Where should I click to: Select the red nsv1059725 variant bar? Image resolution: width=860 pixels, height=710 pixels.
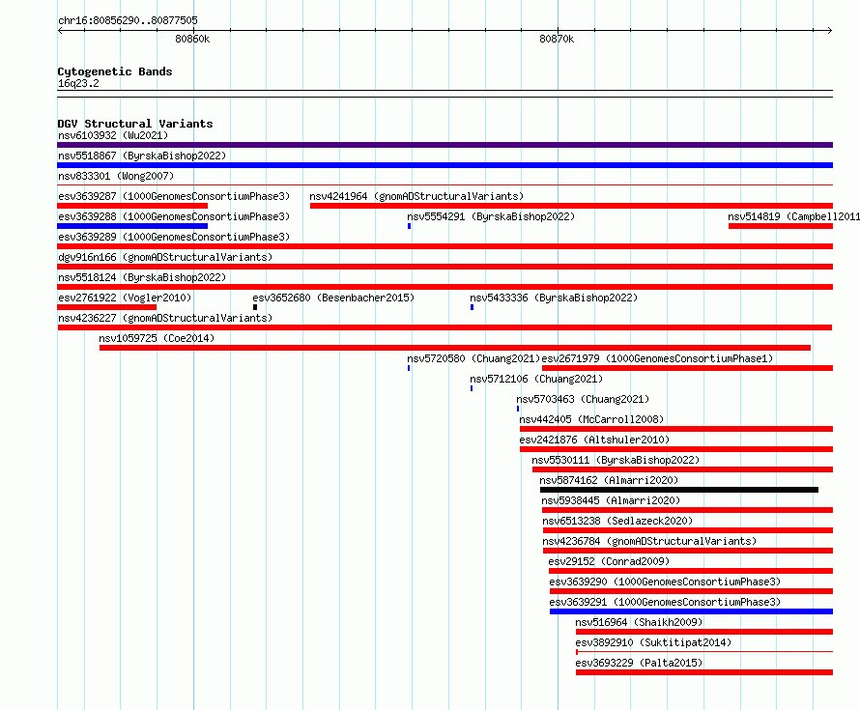pyautogui.click(x=455, y=348)
